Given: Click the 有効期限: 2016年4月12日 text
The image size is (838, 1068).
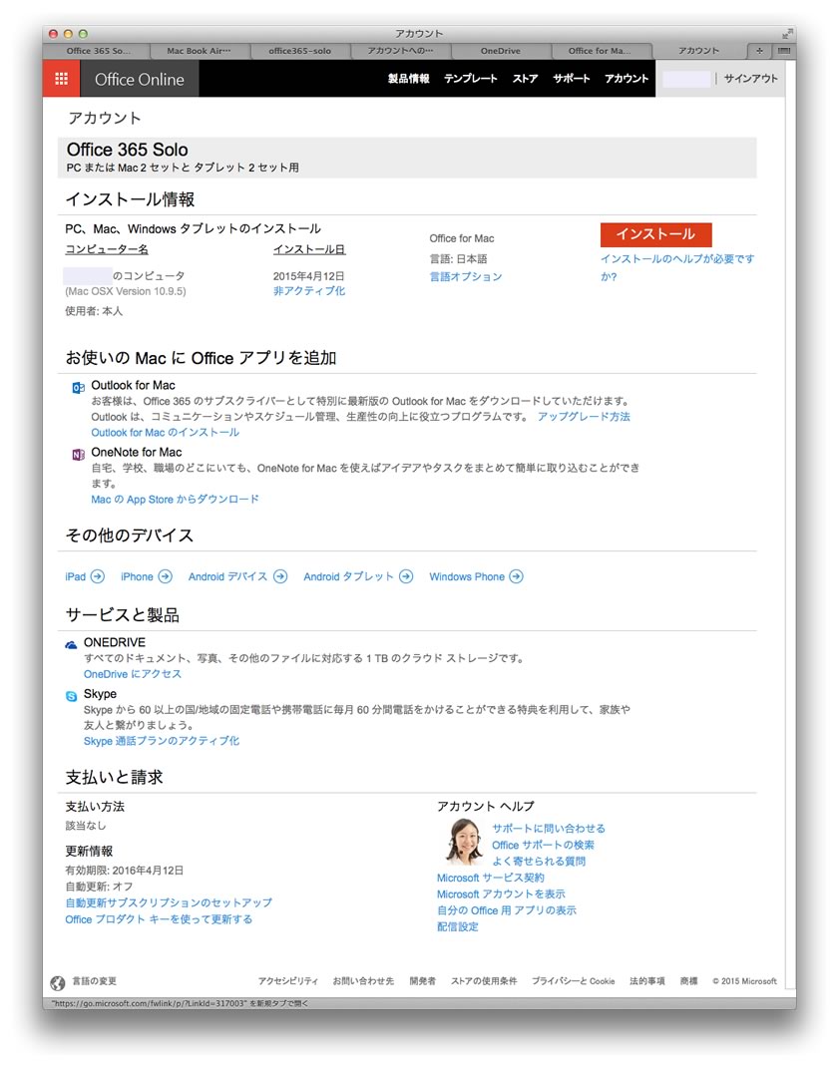Looking at the screenshot, I should coord(124,870).
